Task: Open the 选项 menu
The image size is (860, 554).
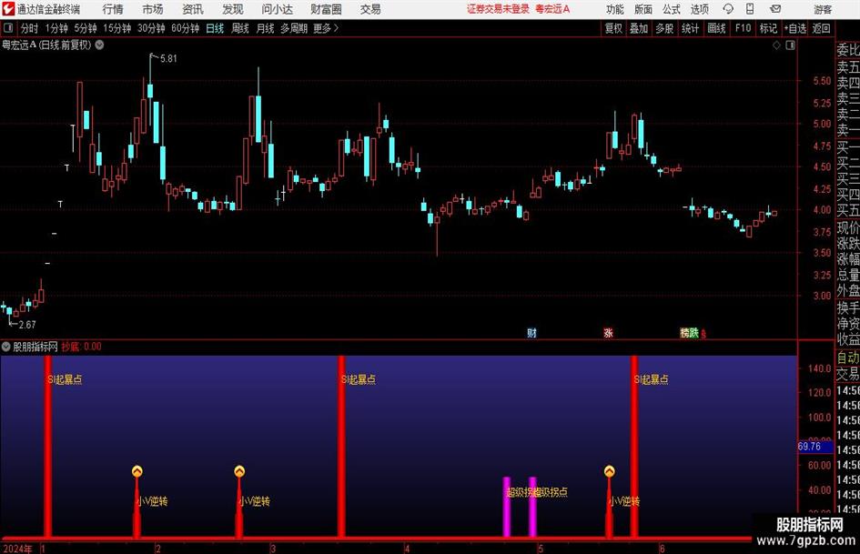Action: [699, 9]
